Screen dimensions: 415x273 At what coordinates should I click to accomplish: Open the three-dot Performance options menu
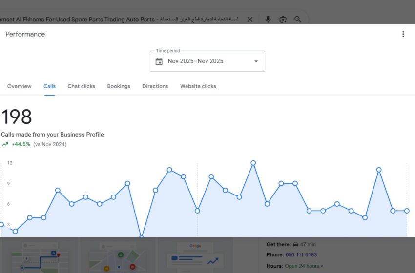pyautogui.click(x=403, y=34)
